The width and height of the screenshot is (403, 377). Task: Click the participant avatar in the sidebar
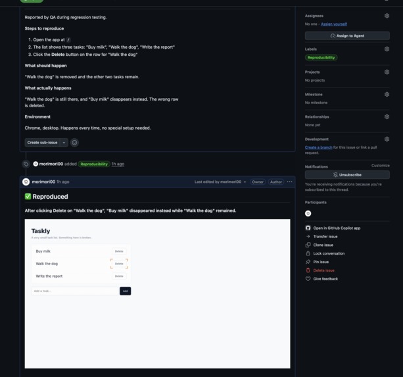(308, 213)
